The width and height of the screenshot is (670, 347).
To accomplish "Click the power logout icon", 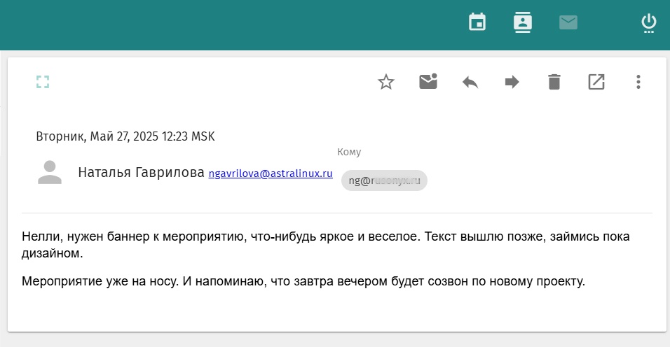I will click(x=649, y=23).
